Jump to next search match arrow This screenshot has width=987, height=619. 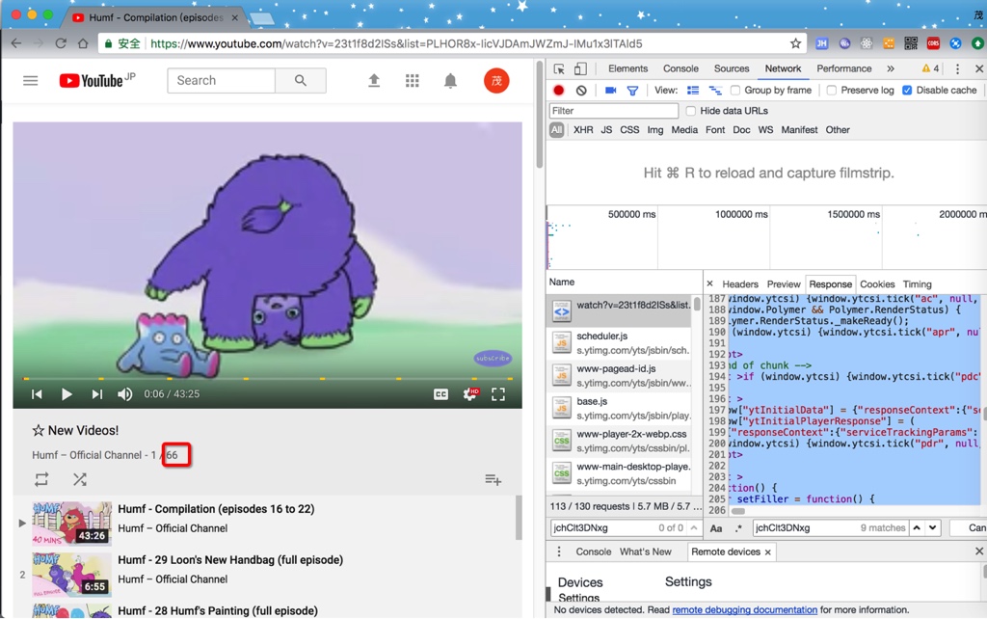point(933,527)
